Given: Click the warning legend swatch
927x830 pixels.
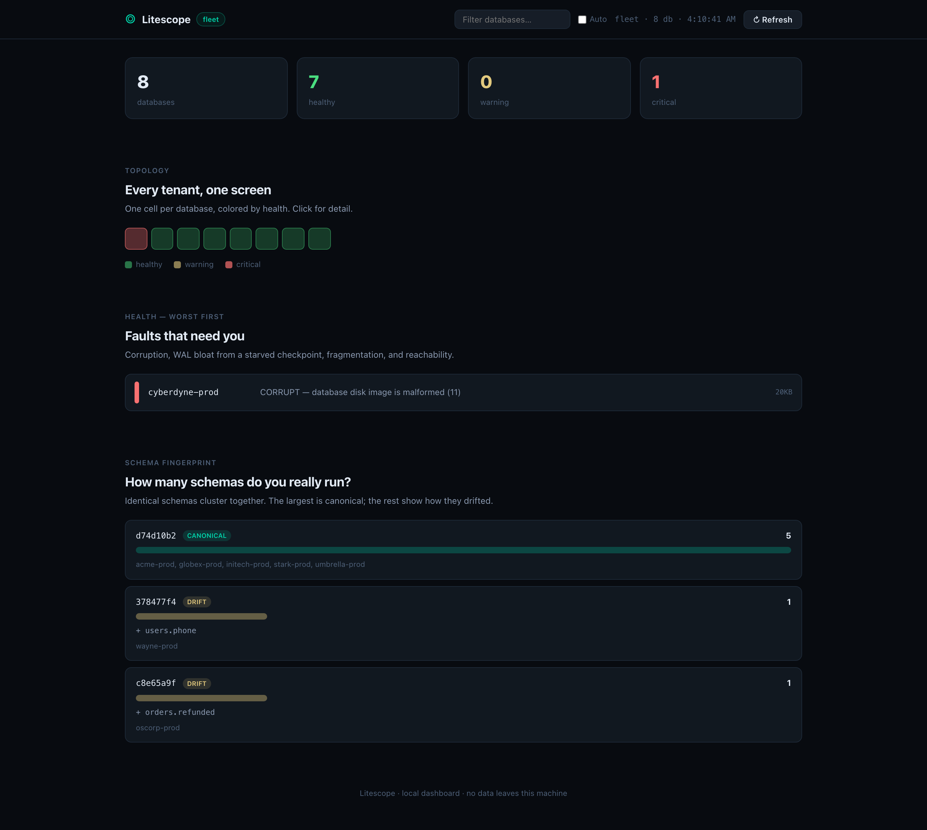Looking at the screenshot, I should tap(177, 265).
